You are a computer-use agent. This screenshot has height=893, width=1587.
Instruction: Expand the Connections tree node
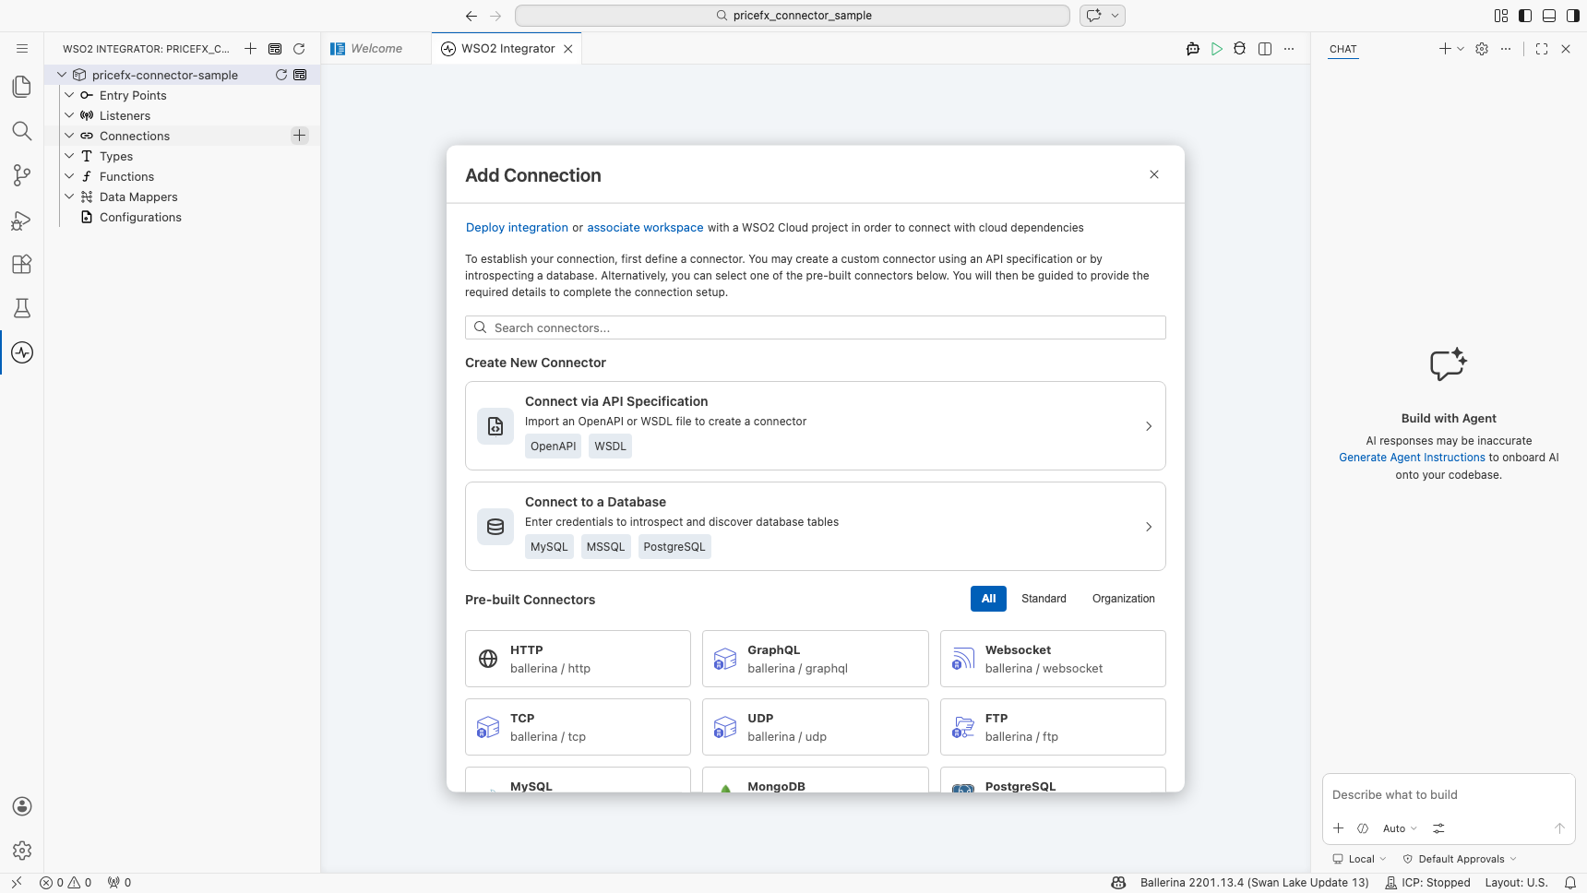(69, 136)
